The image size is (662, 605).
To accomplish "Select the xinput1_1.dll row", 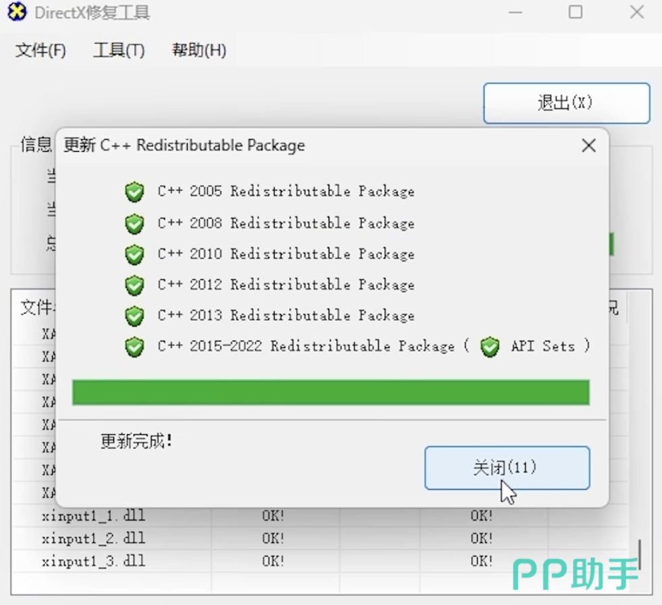I will click(x=320, y=515).
